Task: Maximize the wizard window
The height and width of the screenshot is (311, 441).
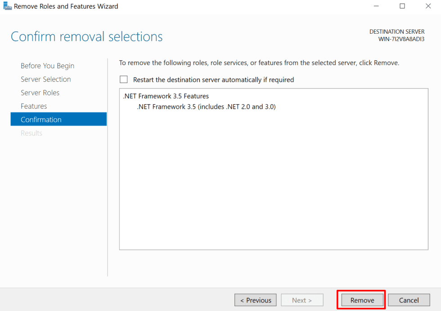Action: pos(402,6)
